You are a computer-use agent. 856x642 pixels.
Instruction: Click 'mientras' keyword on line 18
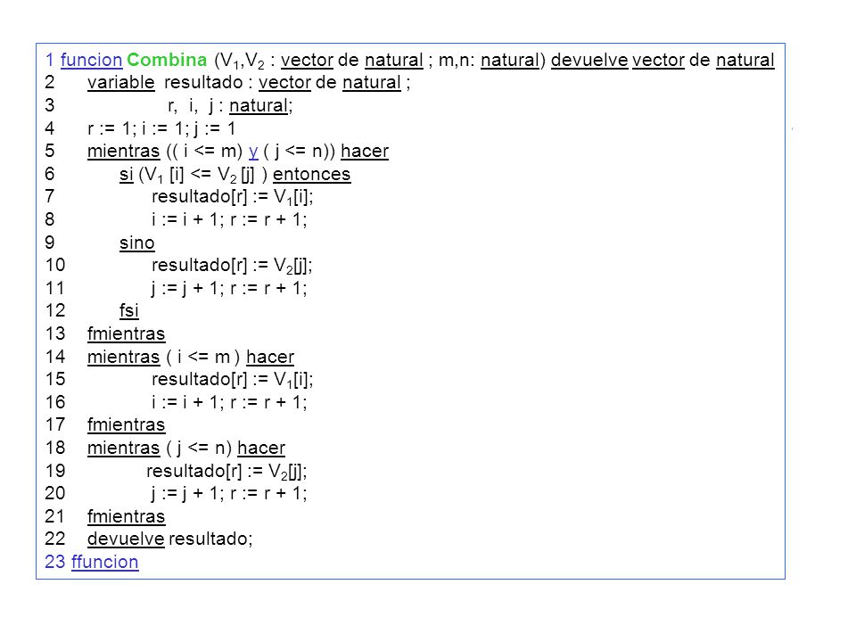[x=123, y=449]
